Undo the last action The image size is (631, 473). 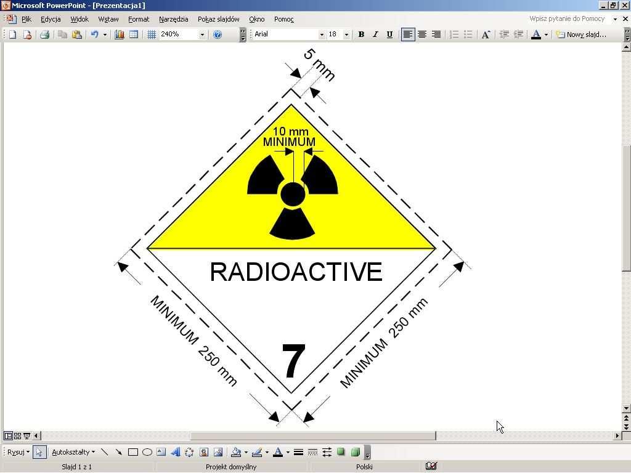[94, 34]
